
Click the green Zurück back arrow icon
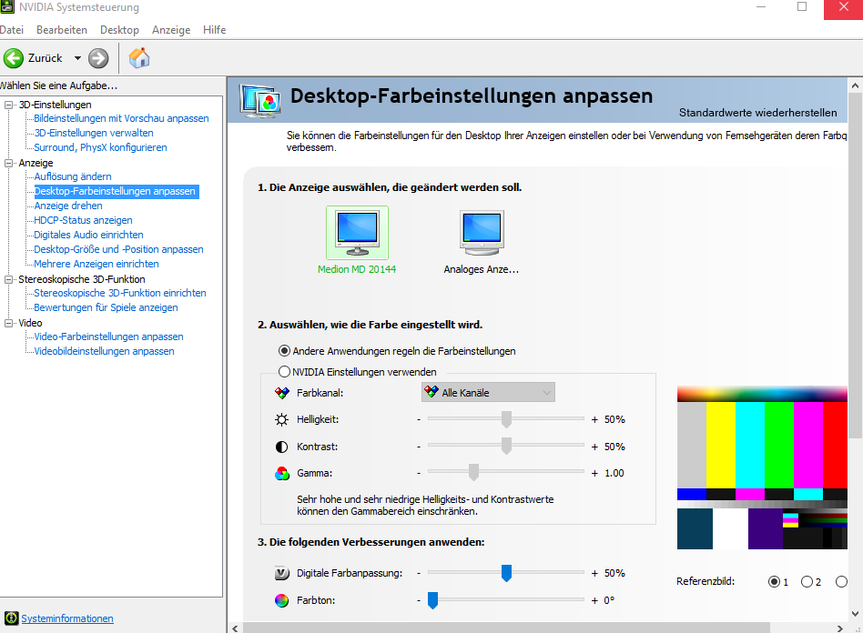[x=14, y=57]
